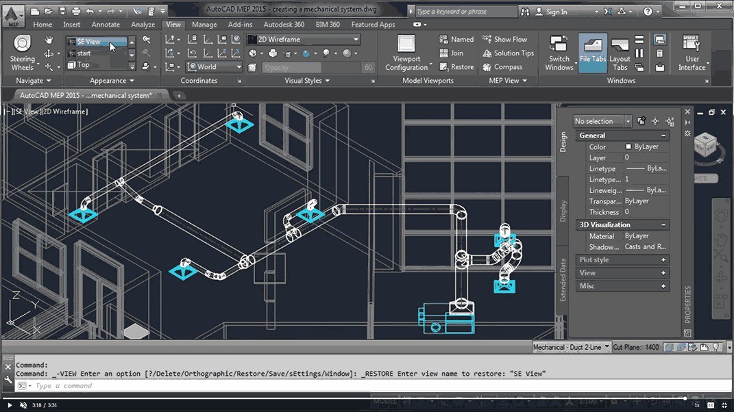
Task: Open the No selection dropdown
Action: 602,121
